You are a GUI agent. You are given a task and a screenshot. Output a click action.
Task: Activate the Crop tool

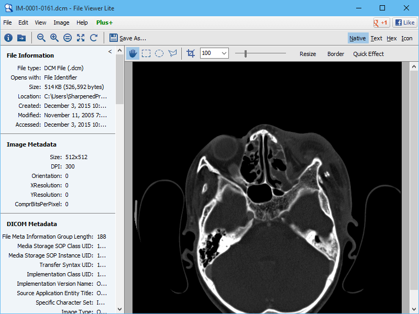(191, 53)
